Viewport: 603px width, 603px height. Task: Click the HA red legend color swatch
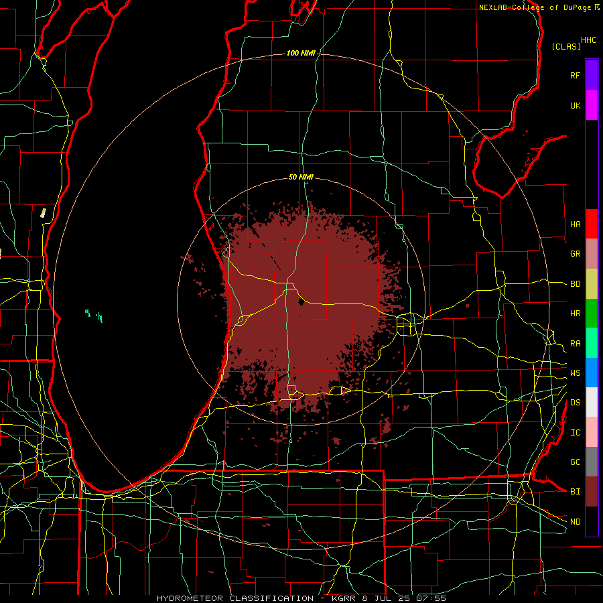pos(592,224)
